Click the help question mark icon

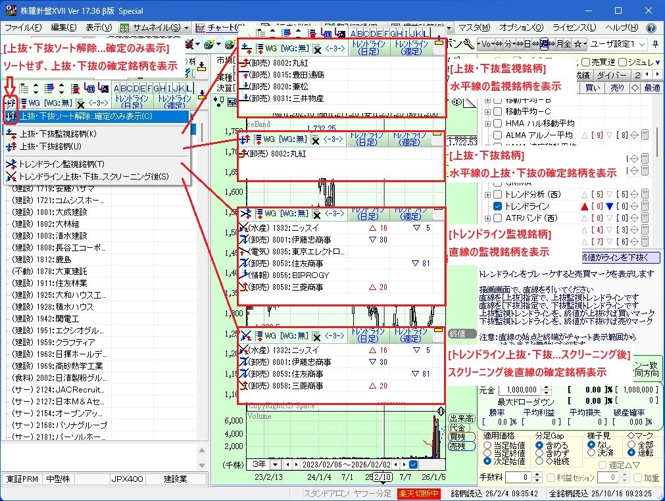pos(651,28)
